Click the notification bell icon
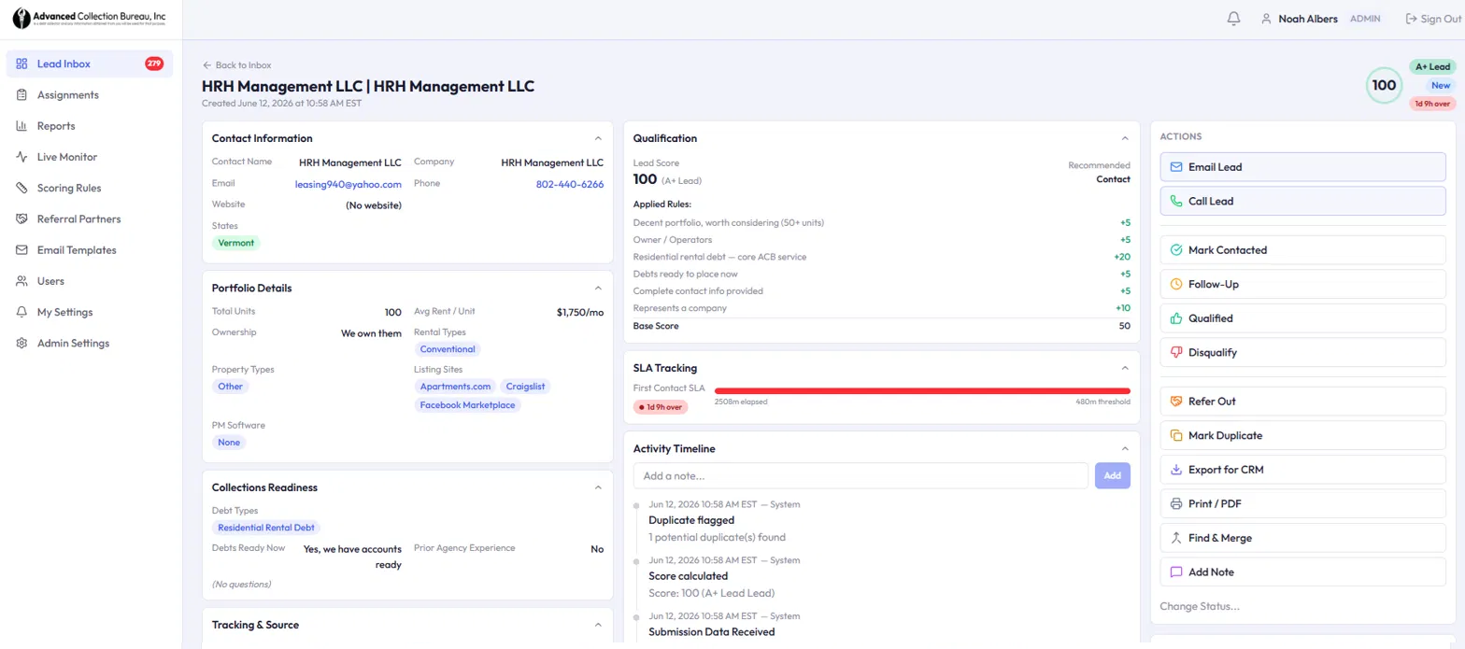1465x649 pixels. coord(1233,19)
